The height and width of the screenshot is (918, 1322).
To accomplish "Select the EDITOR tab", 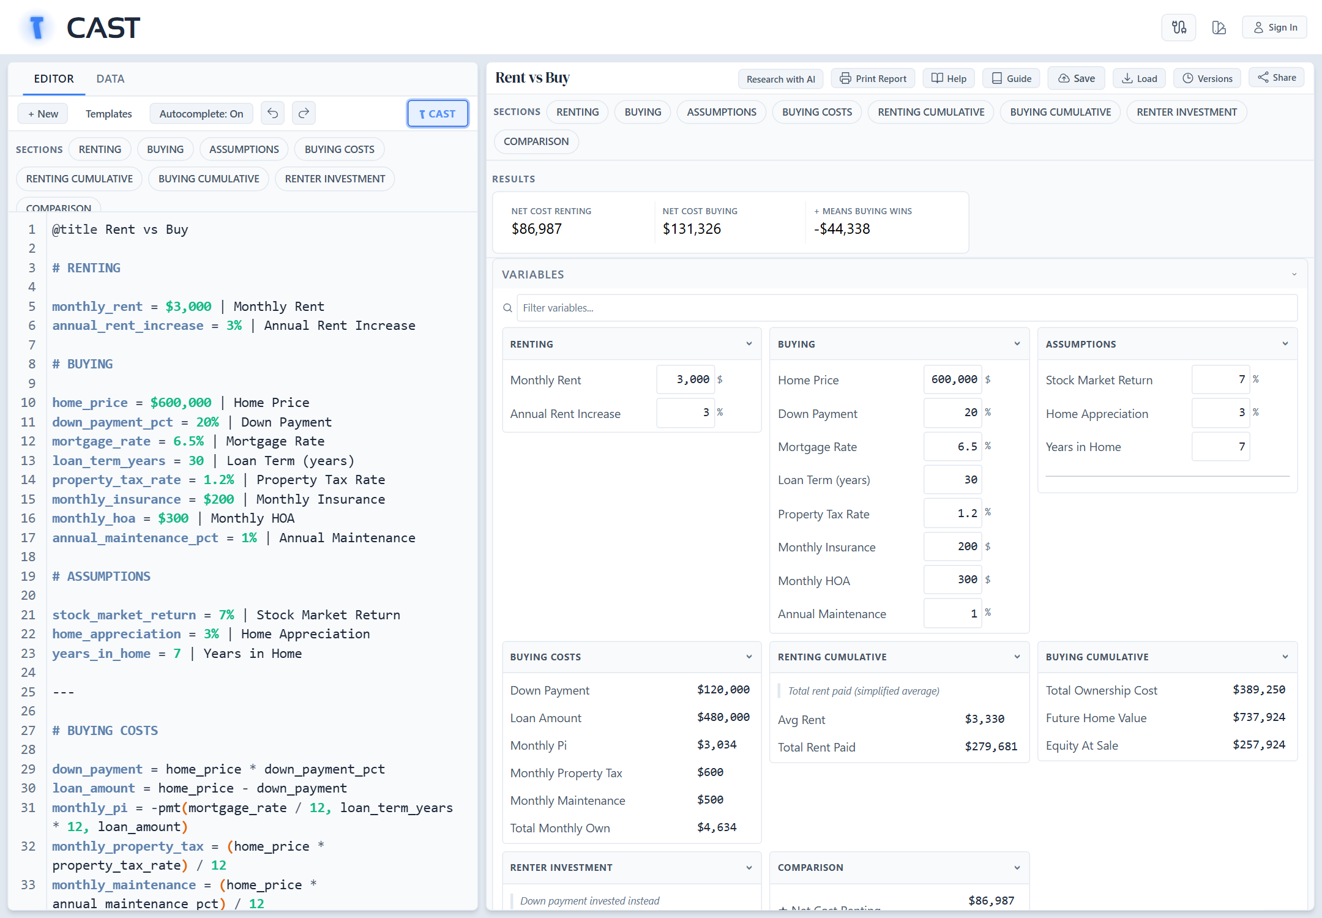I will [54, 79].
